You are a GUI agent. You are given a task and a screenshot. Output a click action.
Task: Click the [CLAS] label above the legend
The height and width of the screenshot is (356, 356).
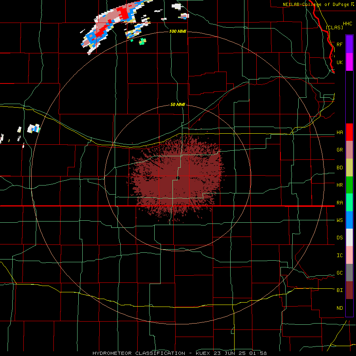tap(334, 27)
